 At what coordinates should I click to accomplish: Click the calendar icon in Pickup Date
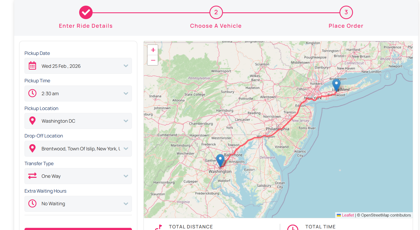(x=32, y=66)
